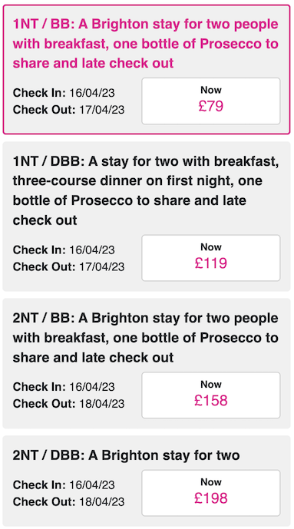
Task: Click Check Out 17/04/23 in the £119 card
Action: [x=68, y=267]
